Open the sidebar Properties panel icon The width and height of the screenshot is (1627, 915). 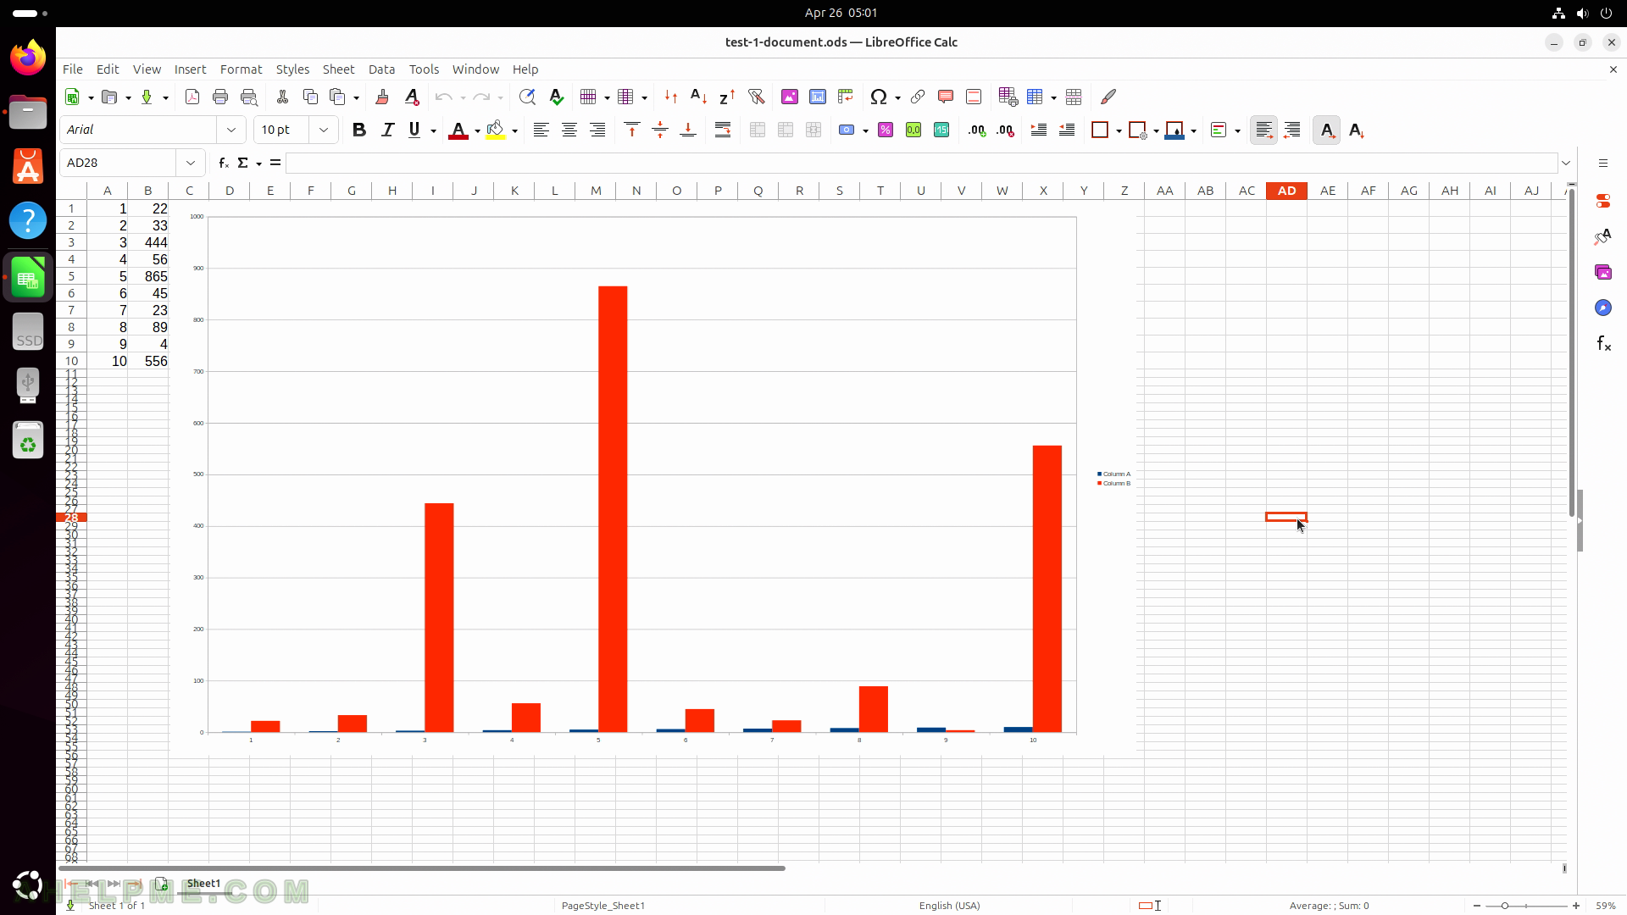click(1602, 201)
